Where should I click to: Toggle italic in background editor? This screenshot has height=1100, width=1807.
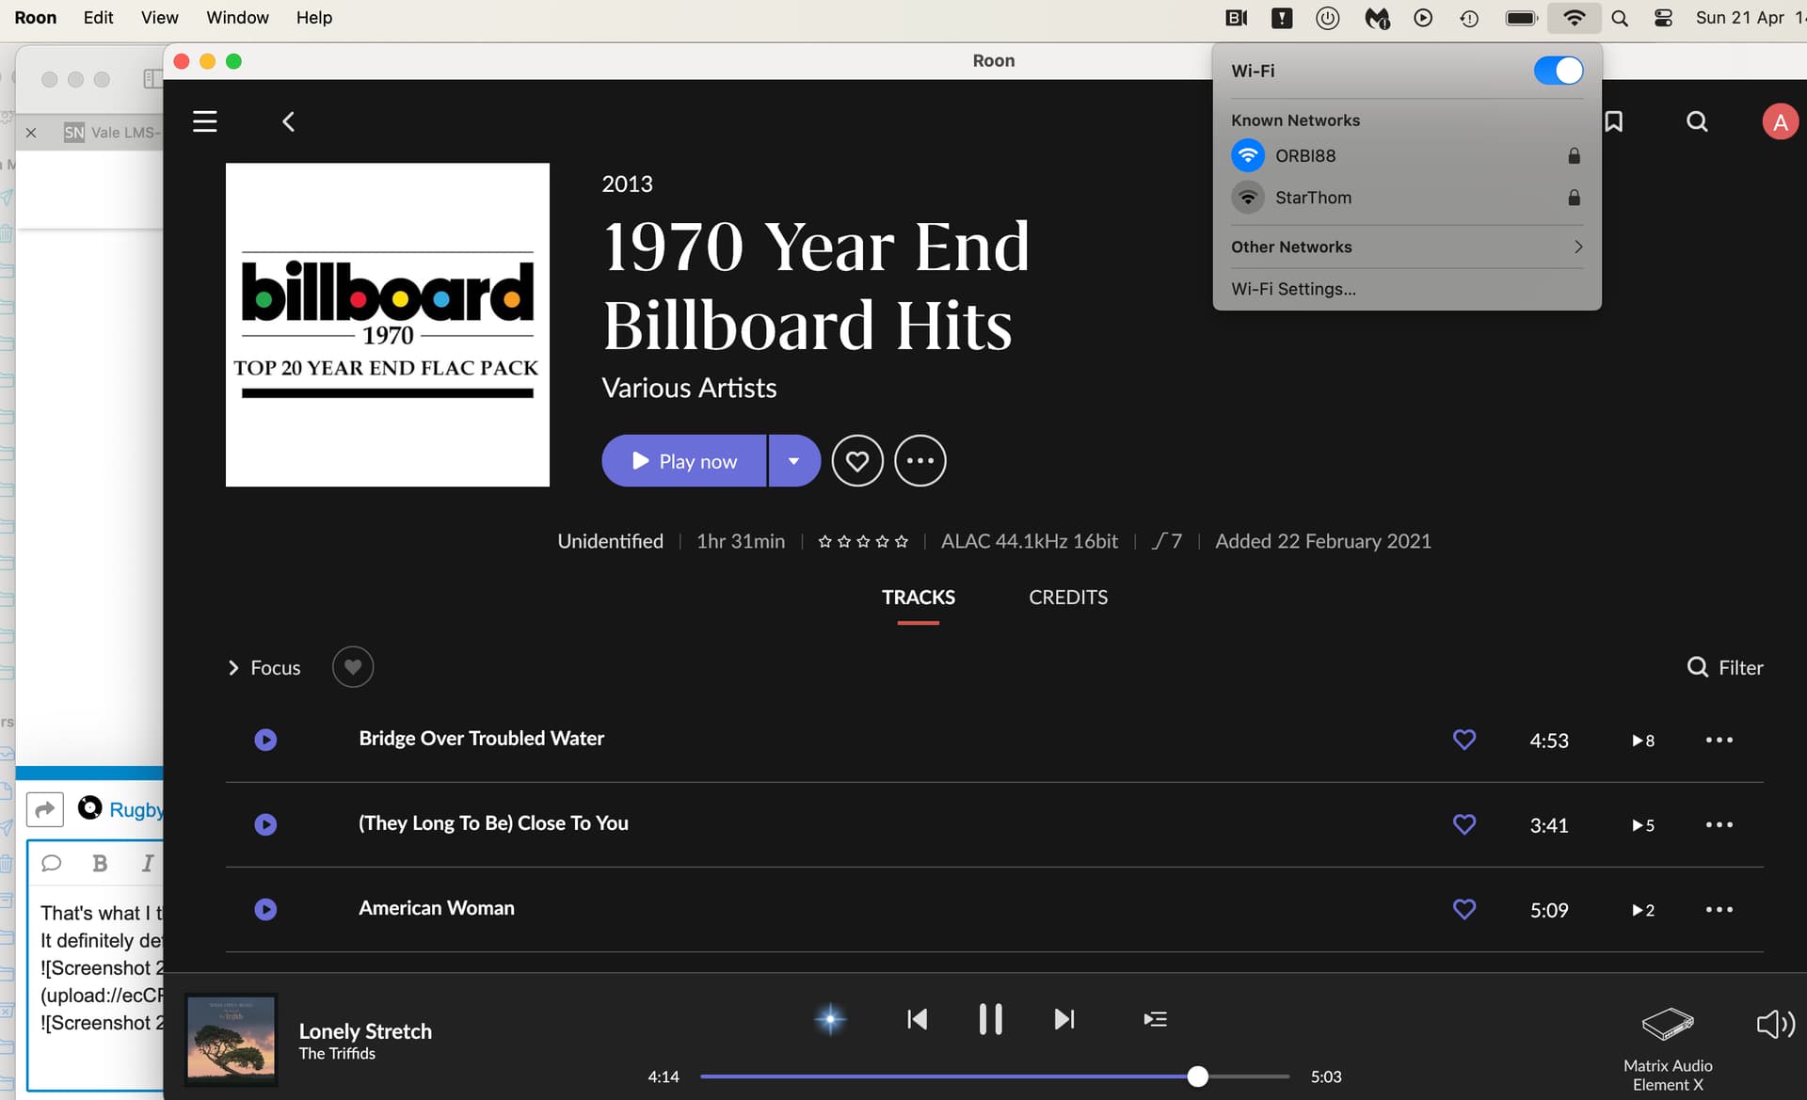(x=148, y=863)
